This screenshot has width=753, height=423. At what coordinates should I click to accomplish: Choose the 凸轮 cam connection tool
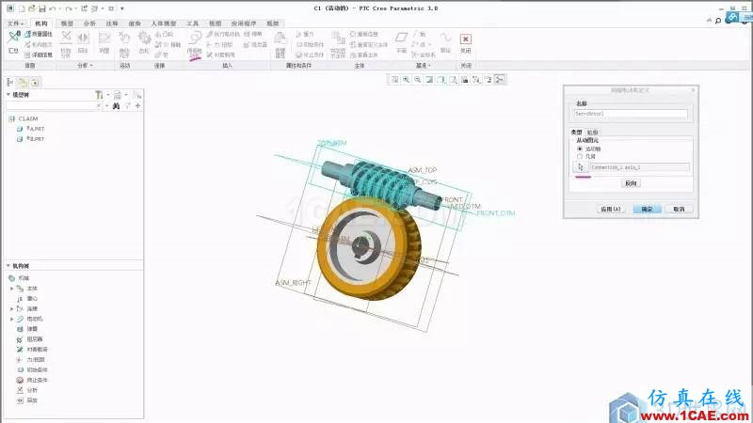click(x=164, y=35)
